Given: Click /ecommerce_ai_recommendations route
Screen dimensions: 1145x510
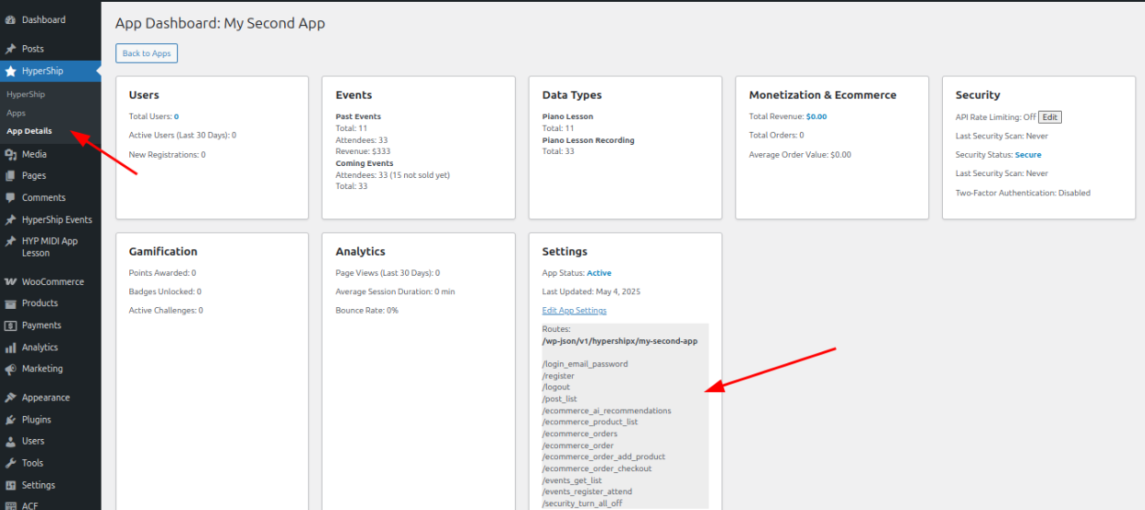Looking at the screenshot, I should [x=607, y=410].
